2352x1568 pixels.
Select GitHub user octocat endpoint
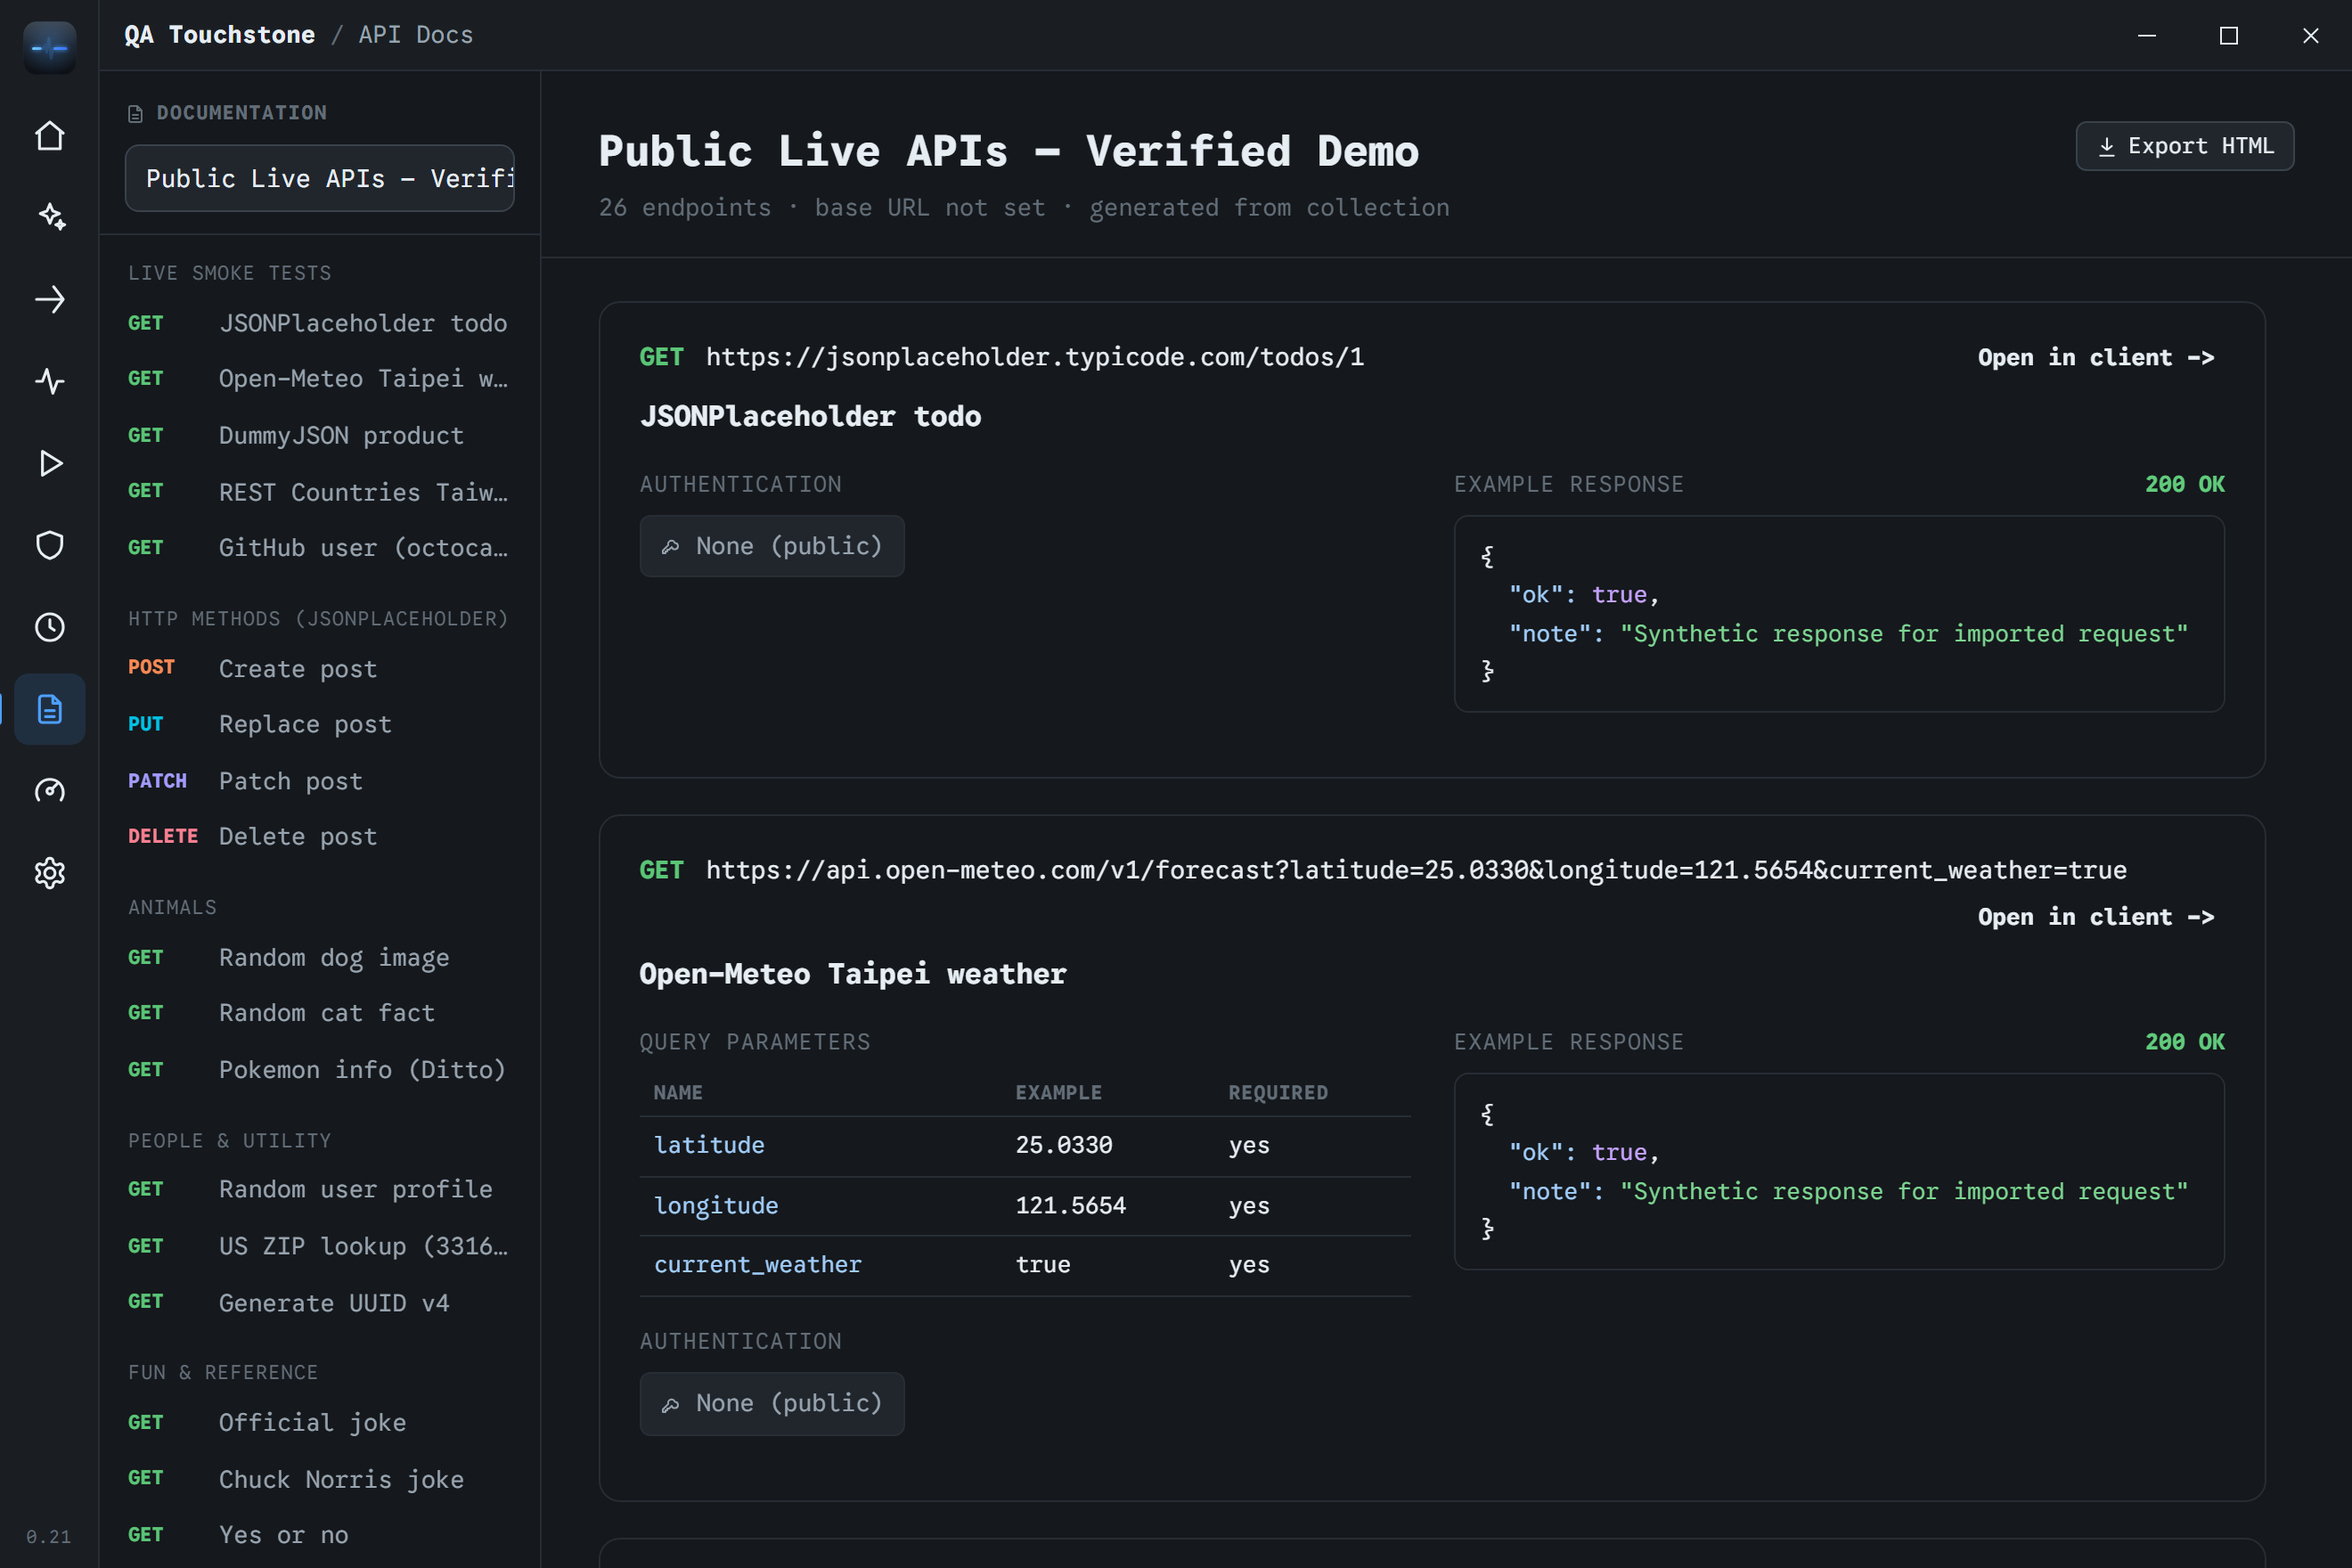point(319,547)
